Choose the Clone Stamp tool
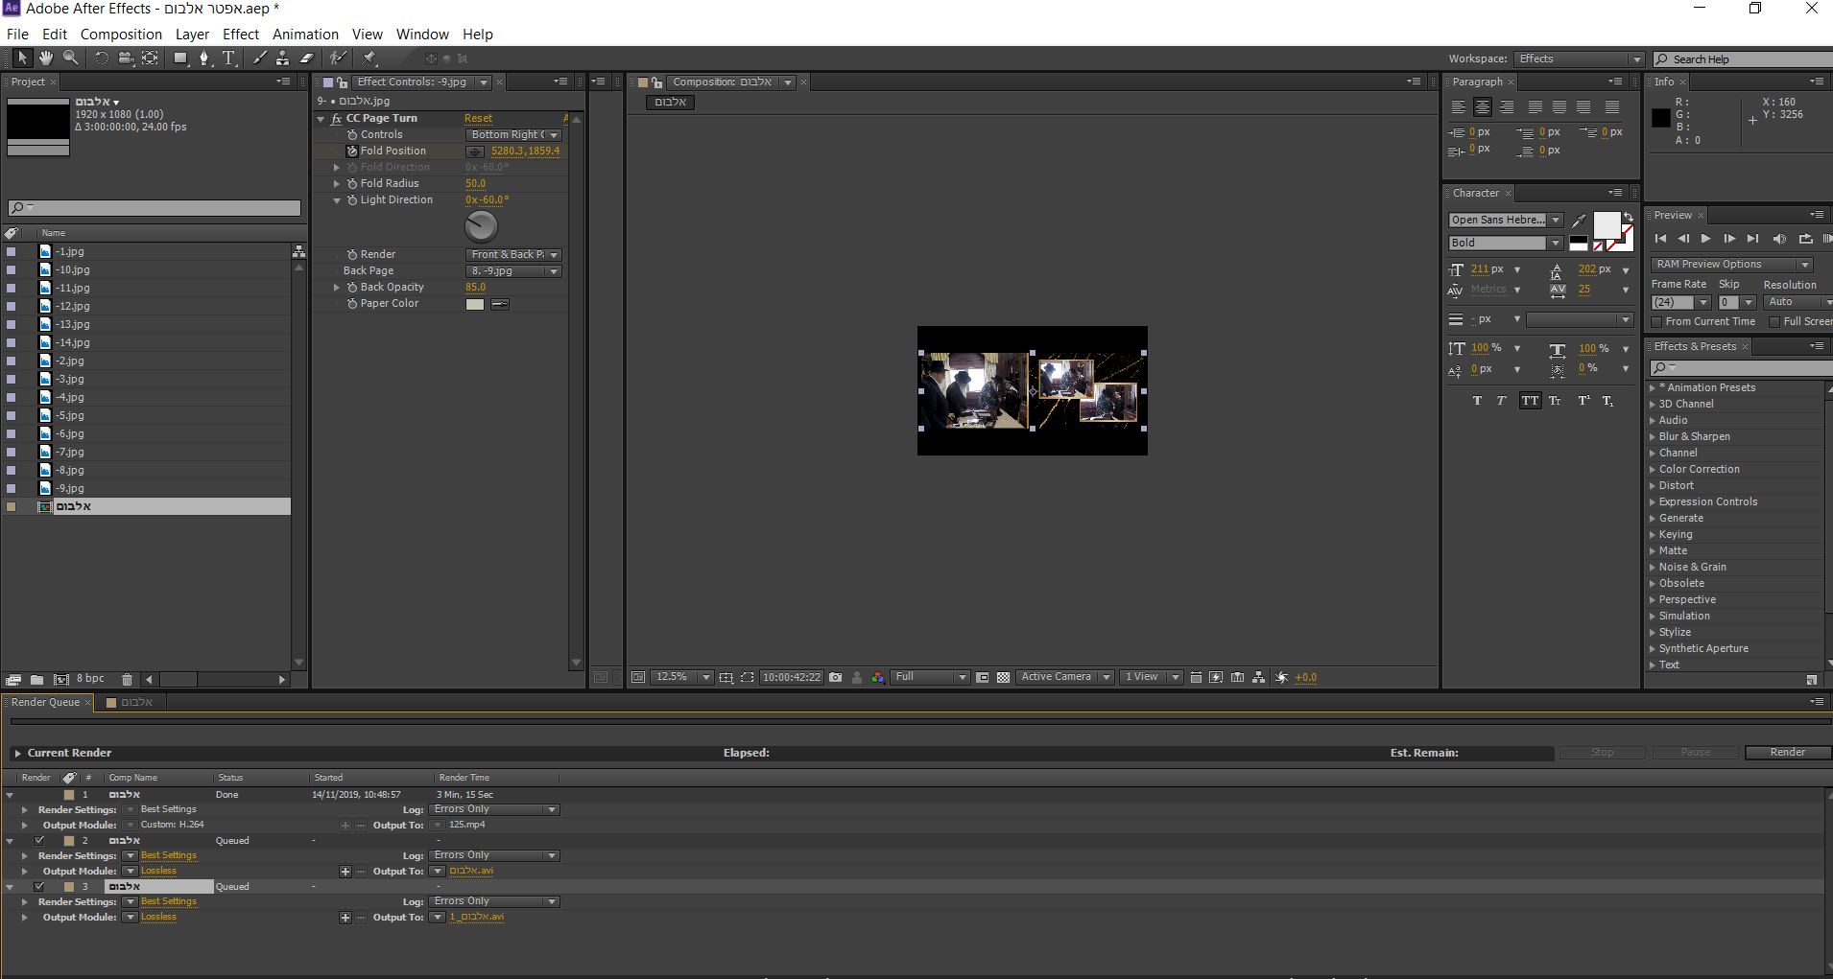 click(x=282, y=58)
